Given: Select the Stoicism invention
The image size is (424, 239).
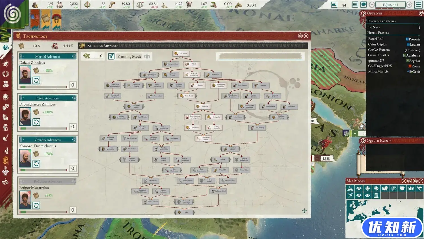Looking at the screenshot, I should [202, 107].
